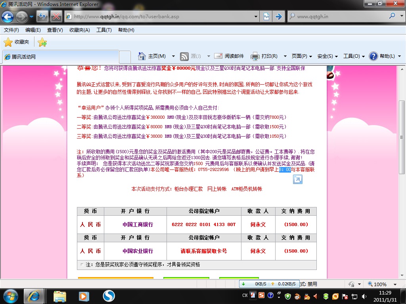
Task: Click the compatibility view torn-page icon
Action: [x=266, y=17]
